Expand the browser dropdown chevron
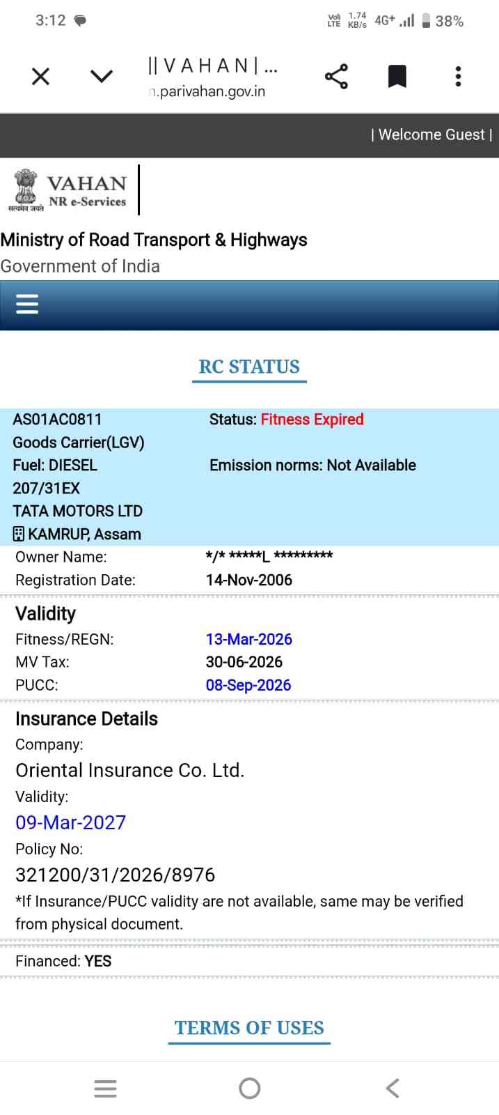The image size is (499, 1115). [102, 76]
